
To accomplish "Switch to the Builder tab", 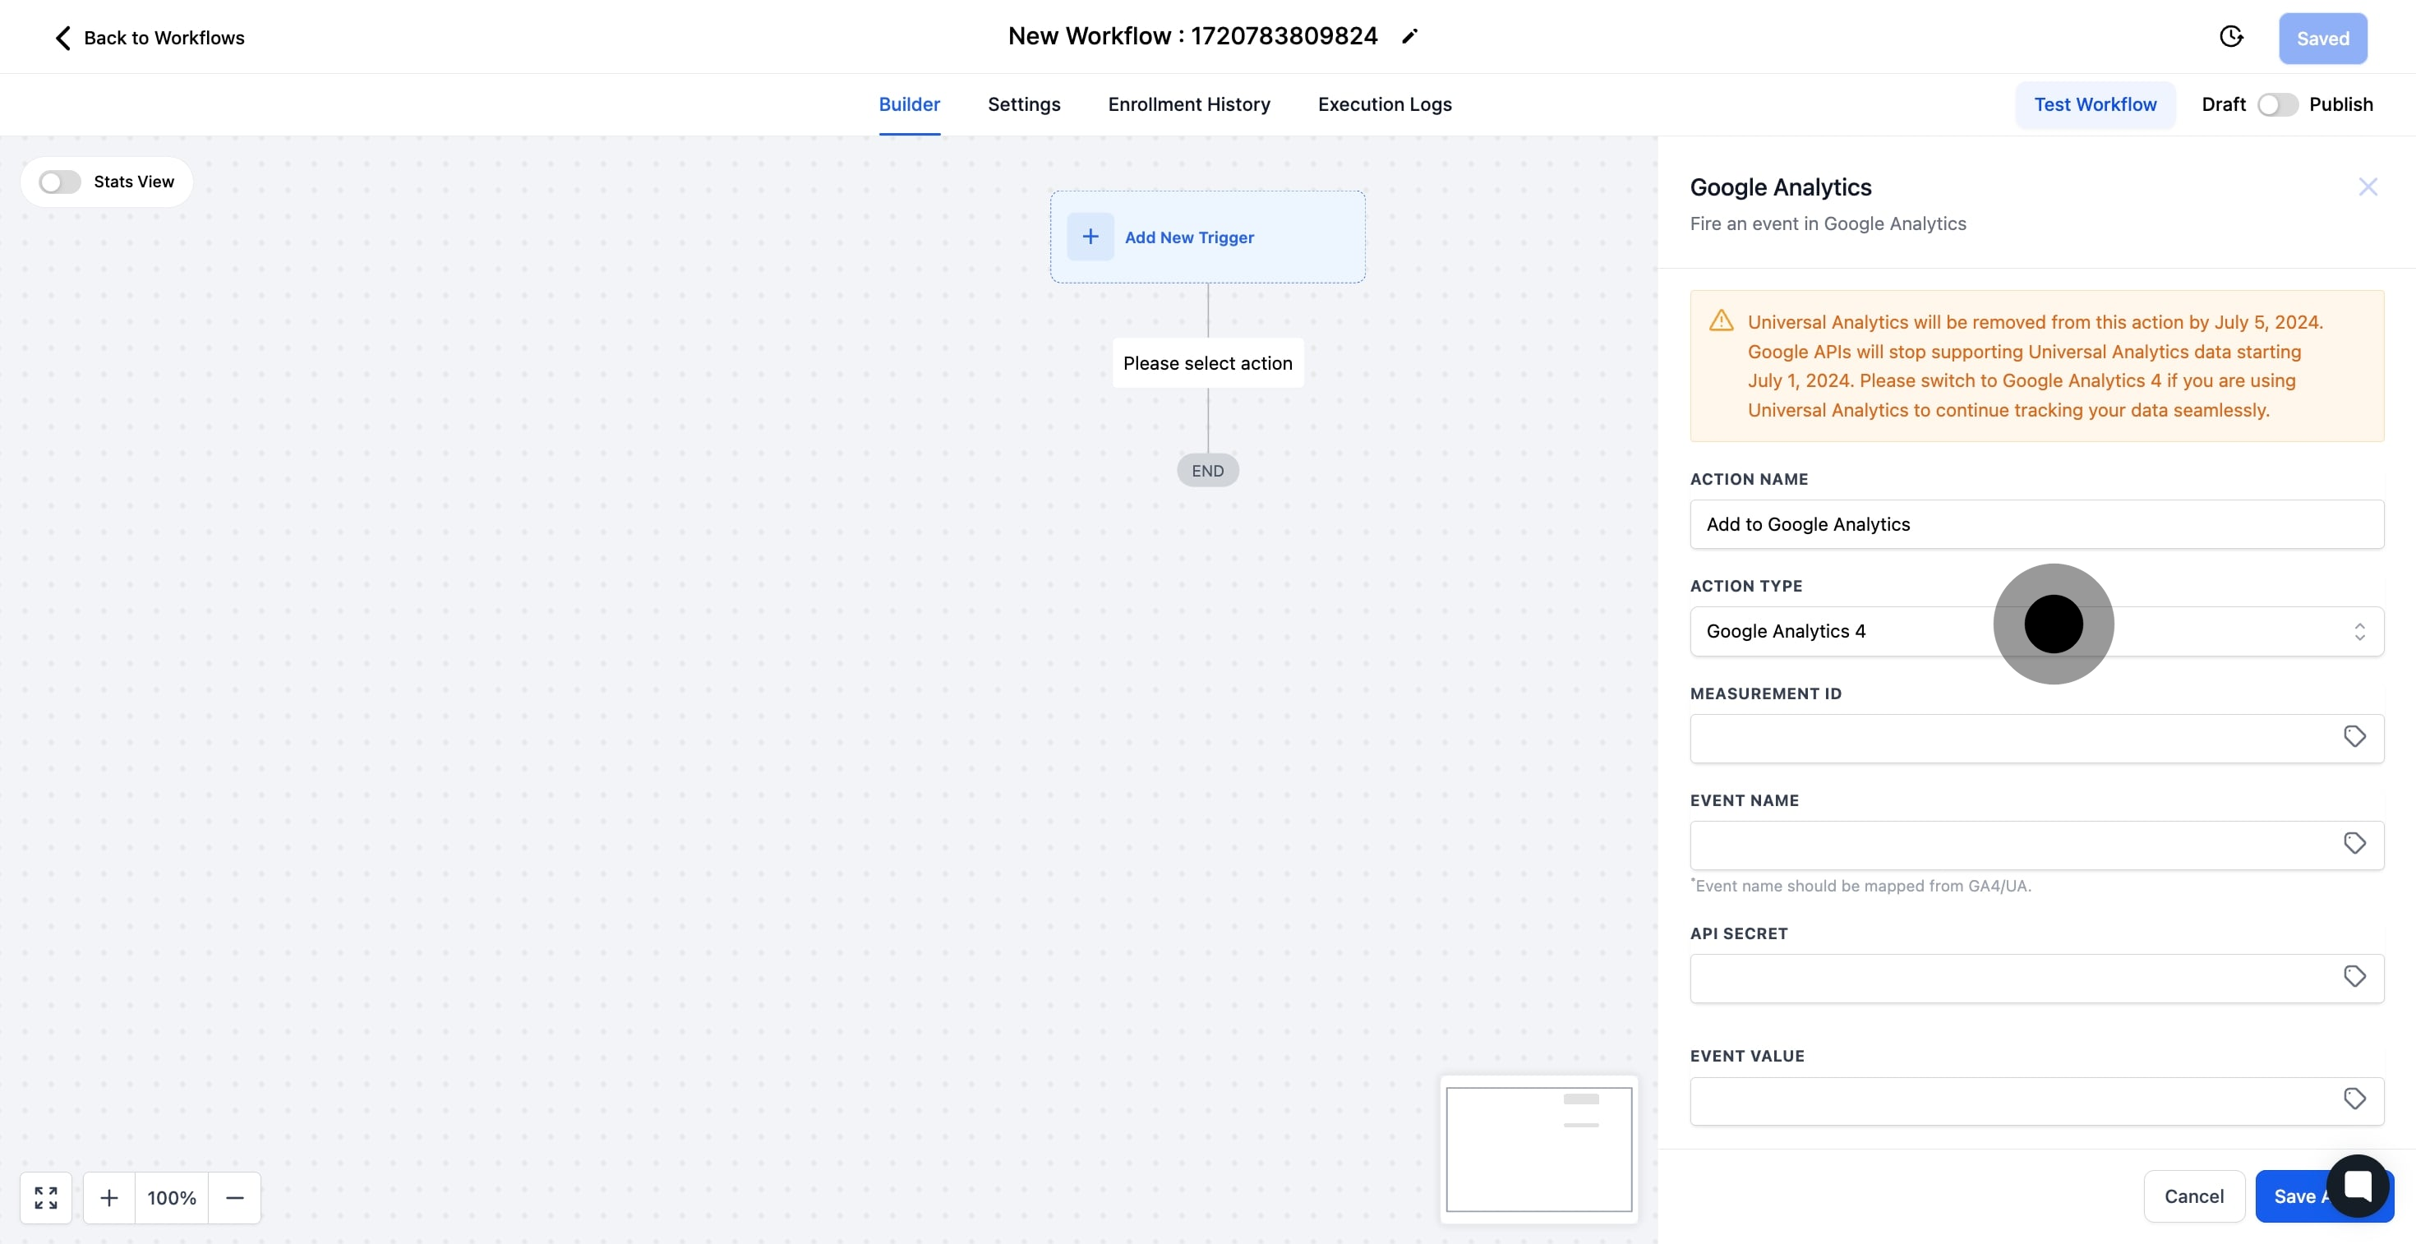I will coord(909,104).
